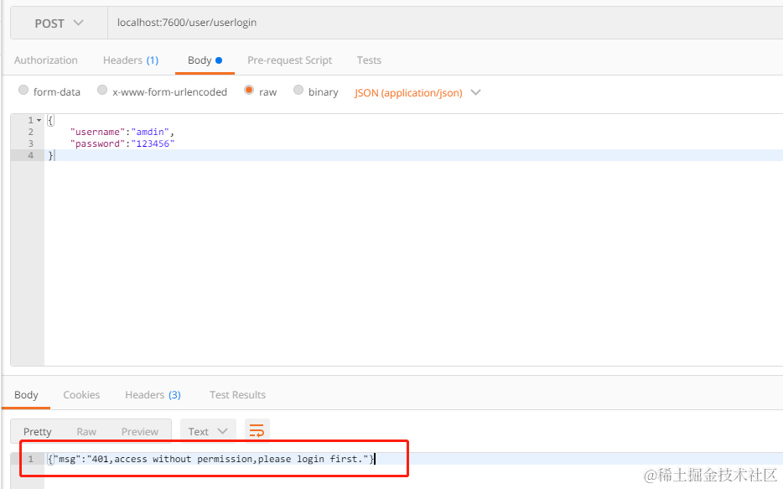
Task: Open the response Cookies tab
Action: [x=81, y=395]
